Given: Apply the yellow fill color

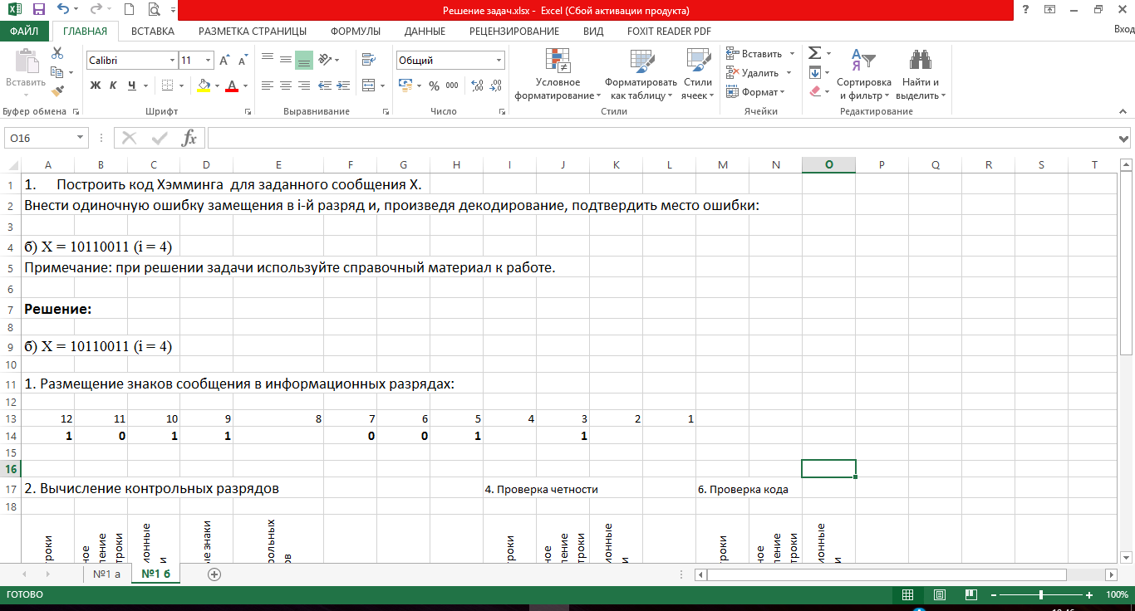Looking at the screenshot, I should 204,85.
